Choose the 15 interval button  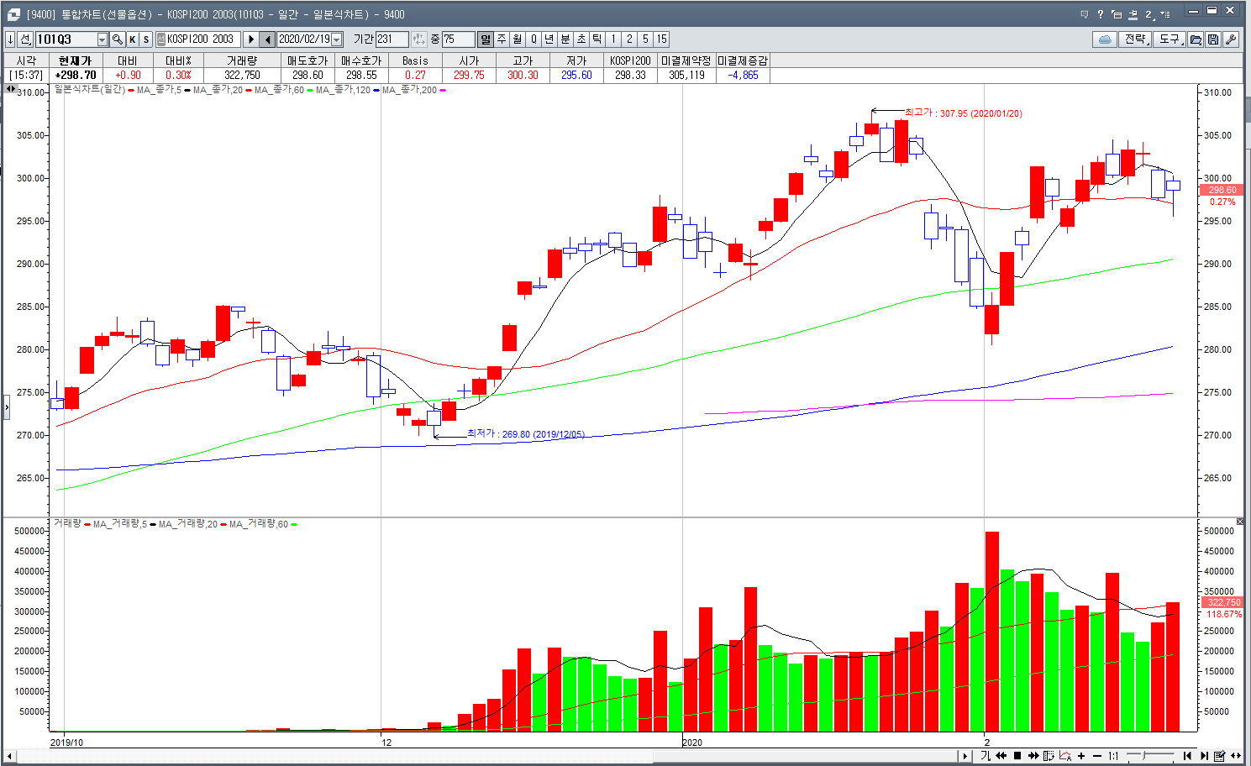pyautogui.click(x=662, y=39)
